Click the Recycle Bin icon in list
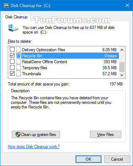 [18, 55]
